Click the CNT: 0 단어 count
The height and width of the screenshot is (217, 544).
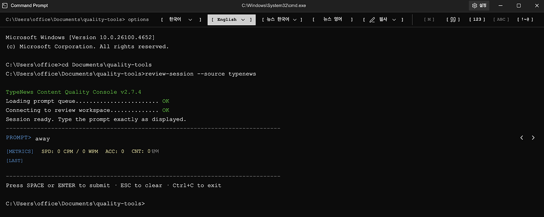click(145, 152)
